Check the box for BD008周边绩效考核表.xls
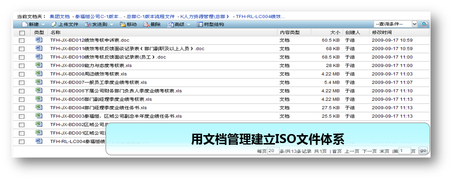The image size is (454, 181). click(22, 74)
